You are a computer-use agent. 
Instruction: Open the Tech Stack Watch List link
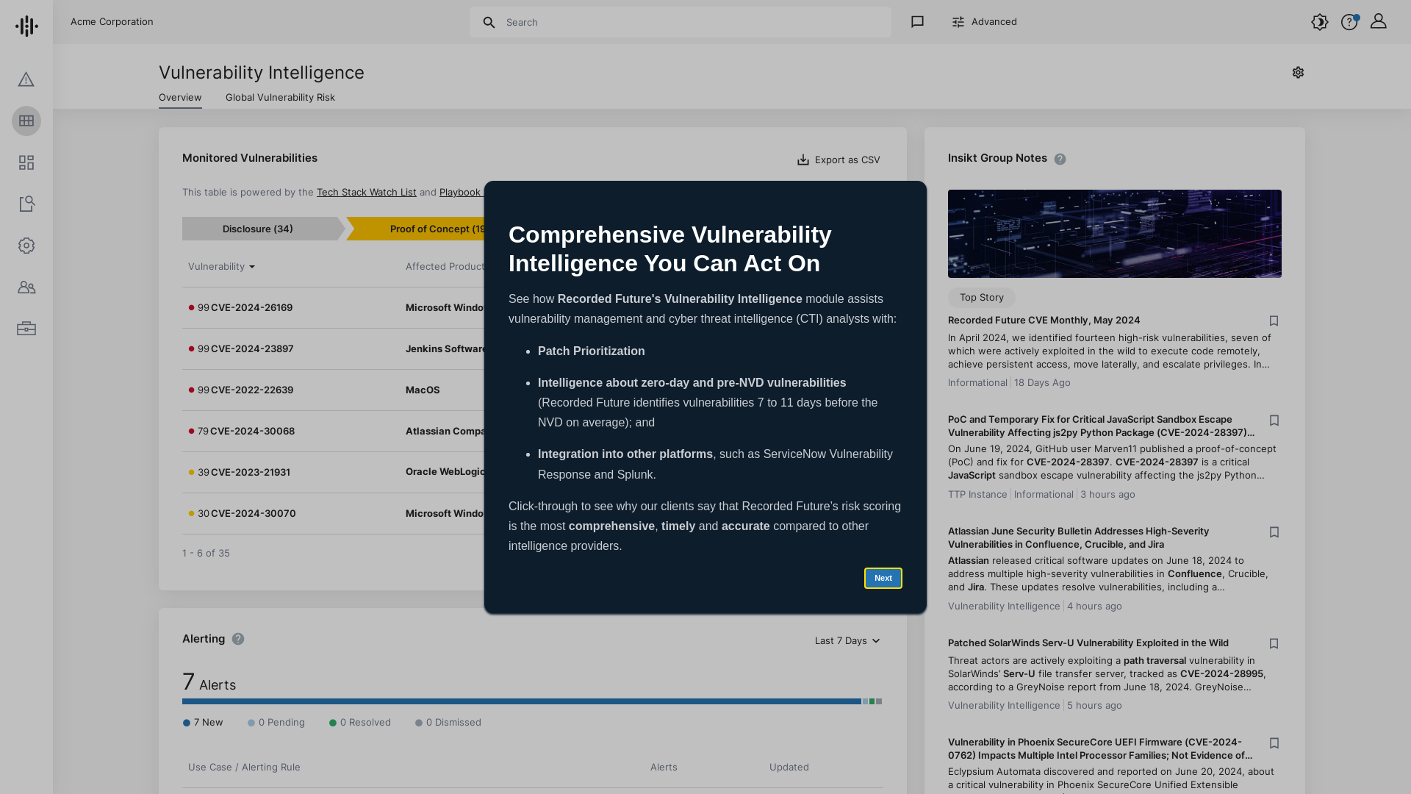pos(366,193)
